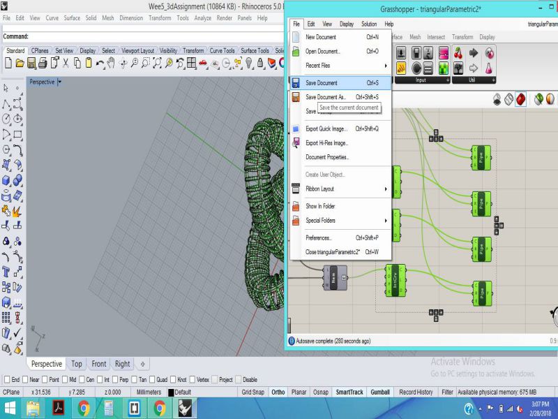The image size is (558, 419).
Task: Open the Perspective viewport dropdown arrow
Action: coord(60,82)
